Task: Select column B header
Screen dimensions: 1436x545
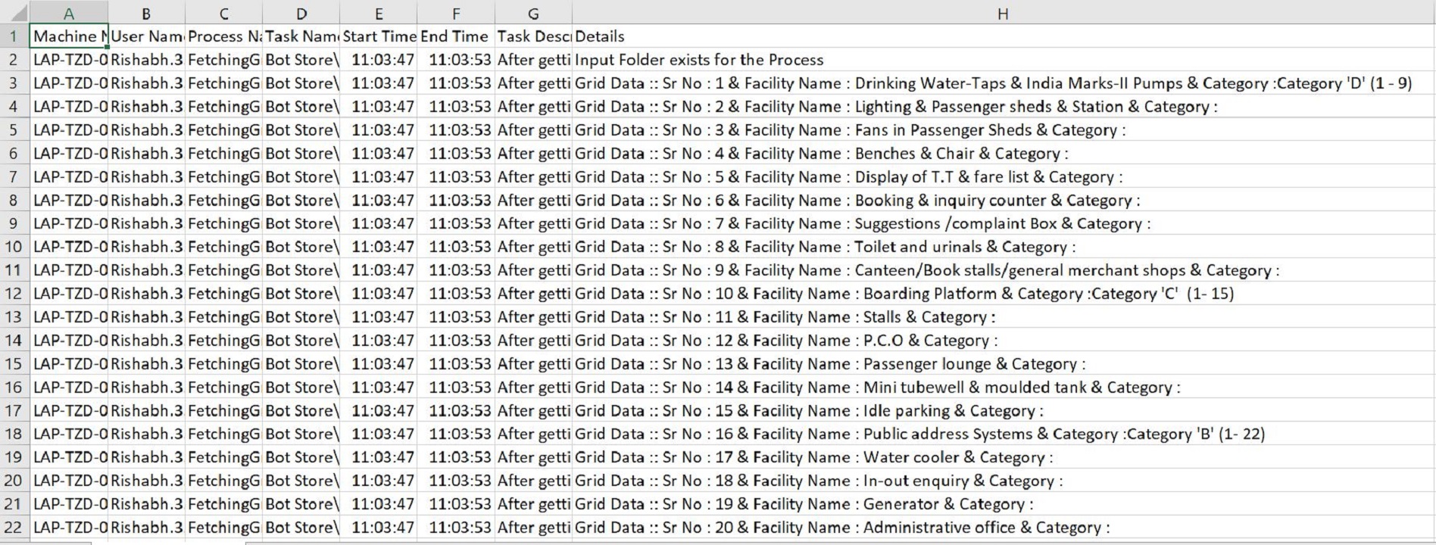Action: [x=146, y=14]
